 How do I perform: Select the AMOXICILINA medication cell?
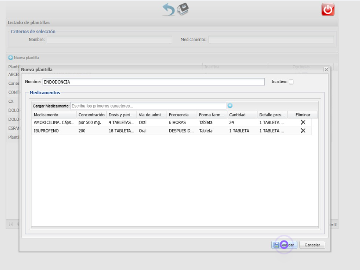point(53,122)
